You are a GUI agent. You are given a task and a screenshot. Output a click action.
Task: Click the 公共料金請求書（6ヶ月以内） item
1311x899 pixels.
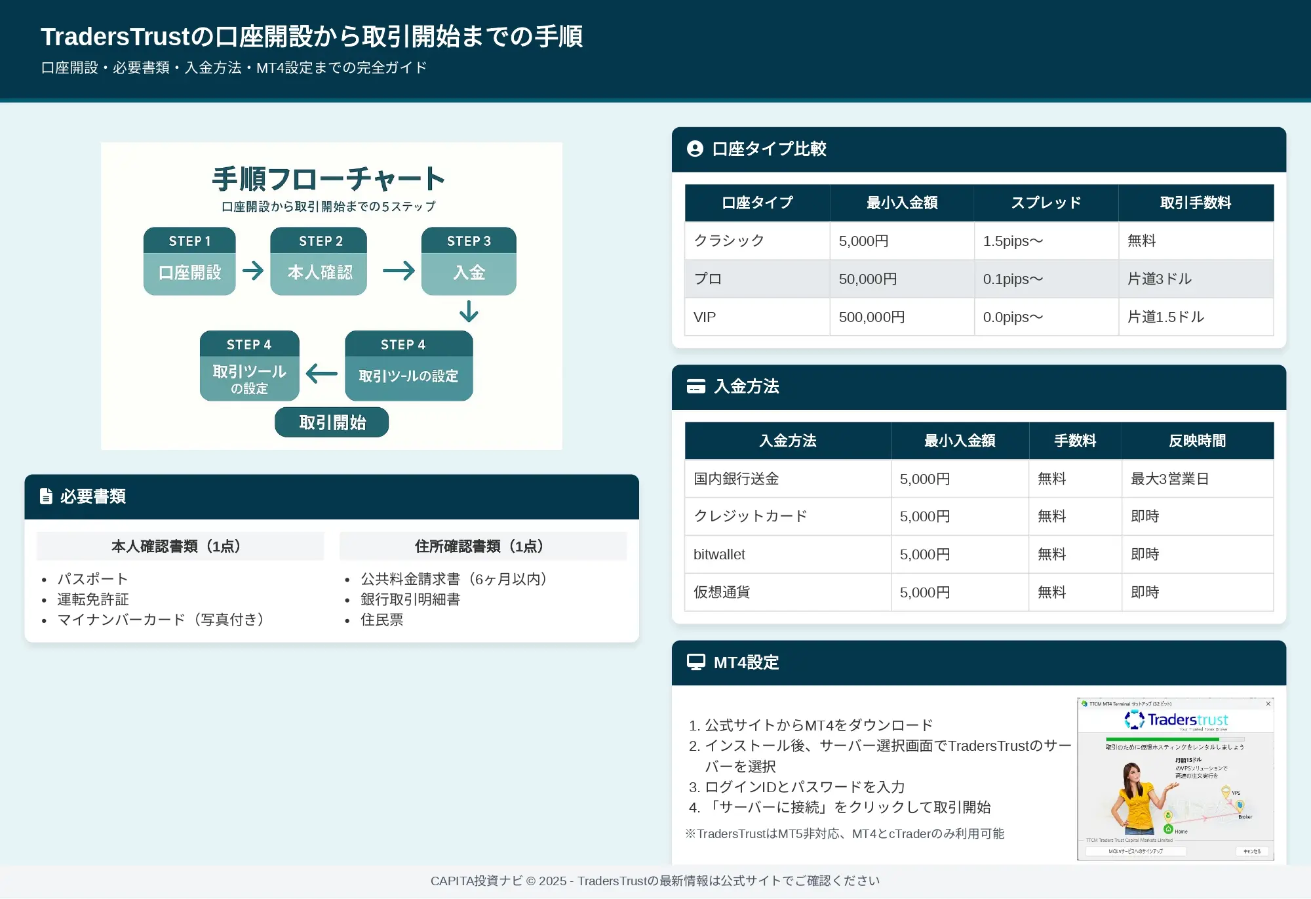click(x=457, y=579)
